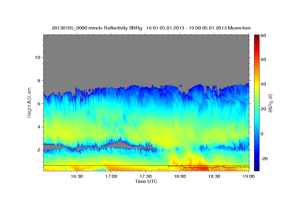Select the 'Height AGL km' axis label
Viewport: 308px width, 205px height.
pyautogui.click(x=30, y=102)
